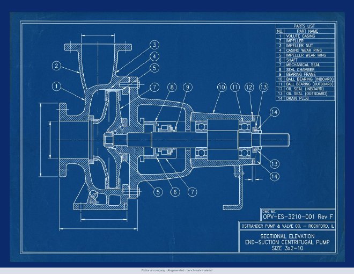Select callout balloon number 6
The image size is (354, 274).
click(175, 192)
